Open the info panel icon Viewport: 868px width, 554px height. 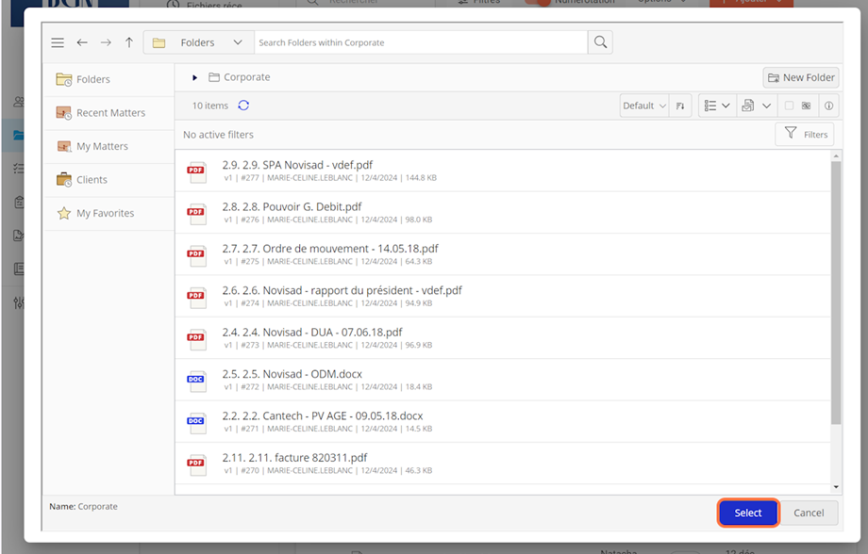click(828, 106)
